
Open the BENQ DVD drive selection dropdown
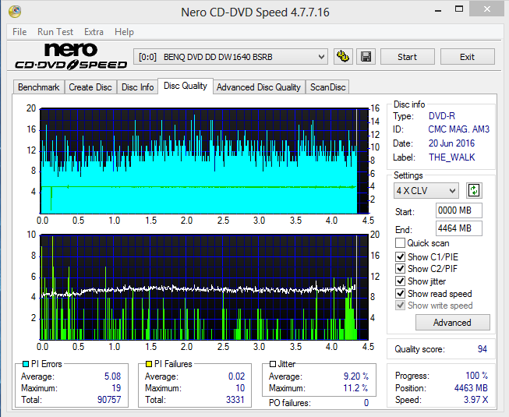231,57
